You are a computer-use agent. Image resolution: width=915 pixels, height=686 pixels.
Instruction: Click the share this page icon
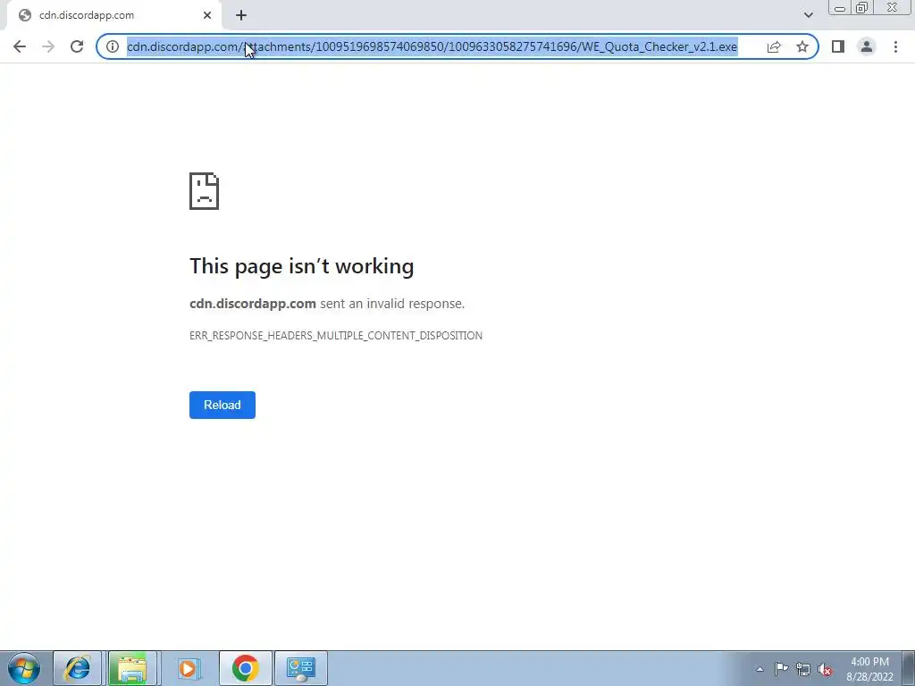pos(774,46)
